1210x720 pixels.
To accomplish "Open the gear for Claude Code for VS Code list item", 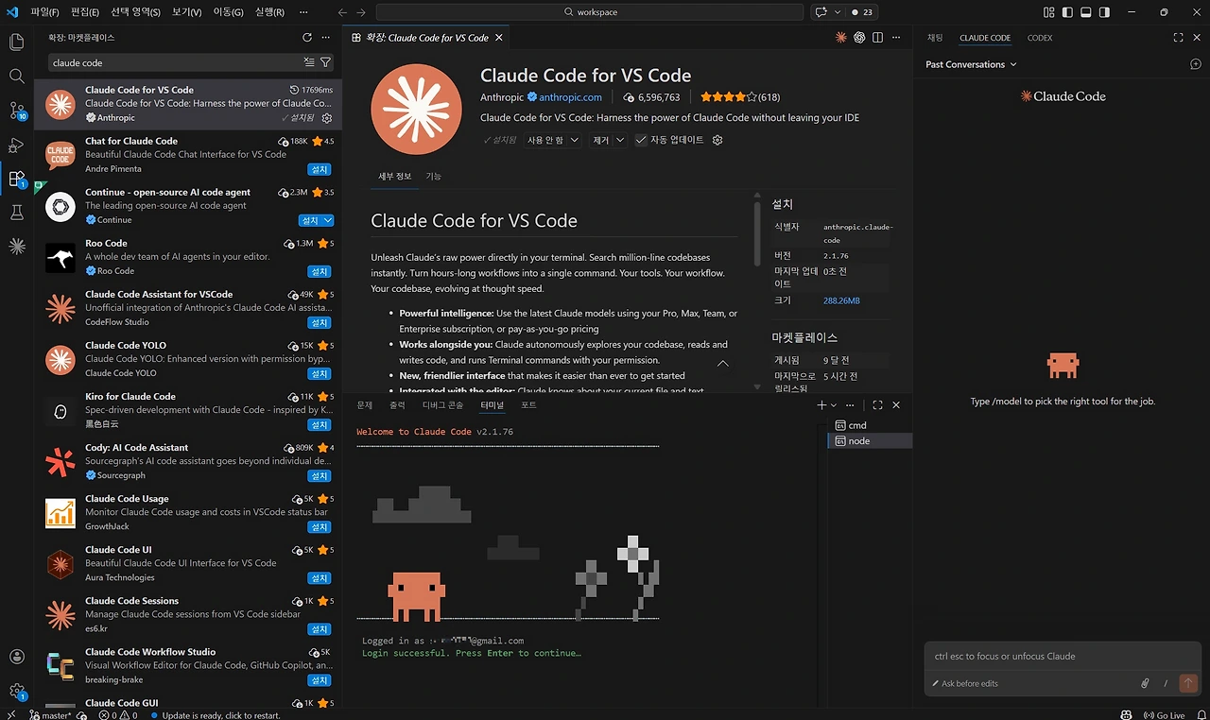I will [327, 118].
